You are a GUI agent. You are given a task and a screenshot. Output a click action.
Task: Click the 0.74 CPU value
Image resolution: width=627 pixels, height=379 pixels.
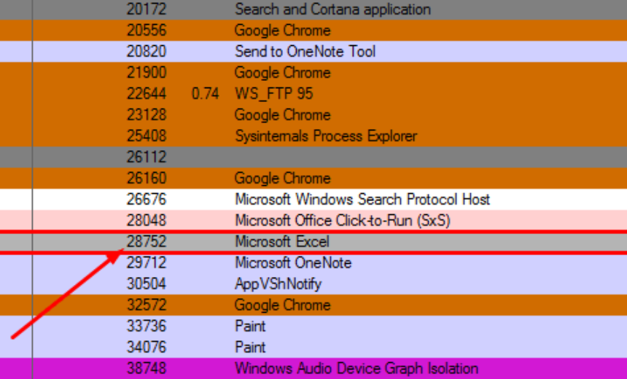click(205, 94)
